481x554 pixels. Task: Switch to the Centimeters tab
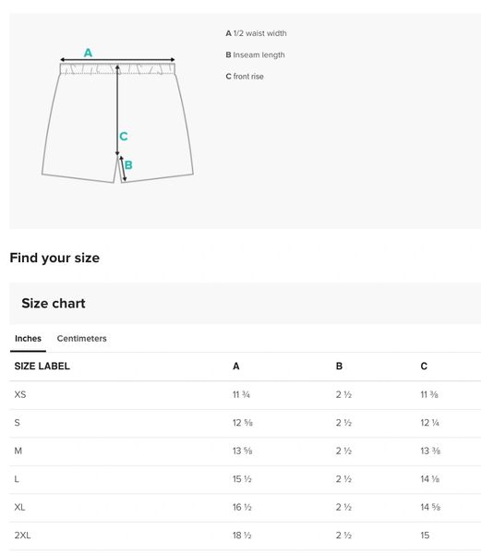[x=81, y=338]
